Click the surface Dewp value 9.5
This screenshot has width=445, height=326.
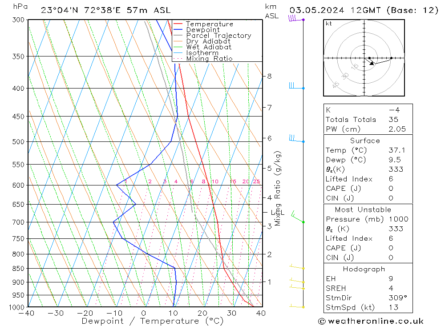[x=395, y=160]
